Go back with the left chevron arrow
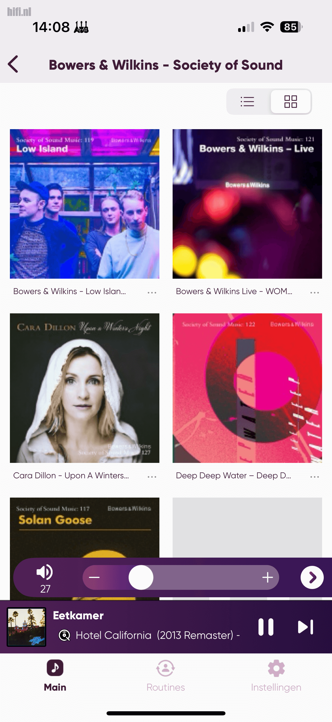 coord(13,64)
